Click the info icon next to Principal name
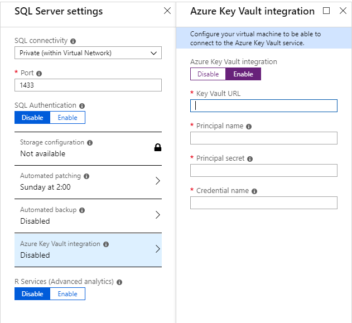Screen dimensions: 352x323 (249, 127)
